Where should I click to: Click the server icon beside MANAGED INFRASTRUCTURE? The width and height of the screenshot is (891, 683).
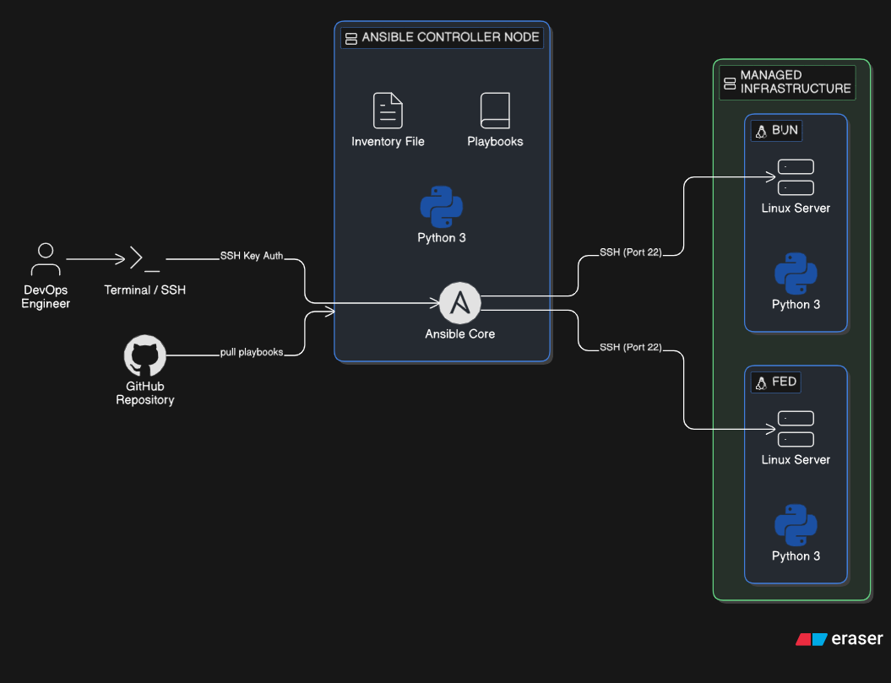pyautogui.click(x=730, y=83)
